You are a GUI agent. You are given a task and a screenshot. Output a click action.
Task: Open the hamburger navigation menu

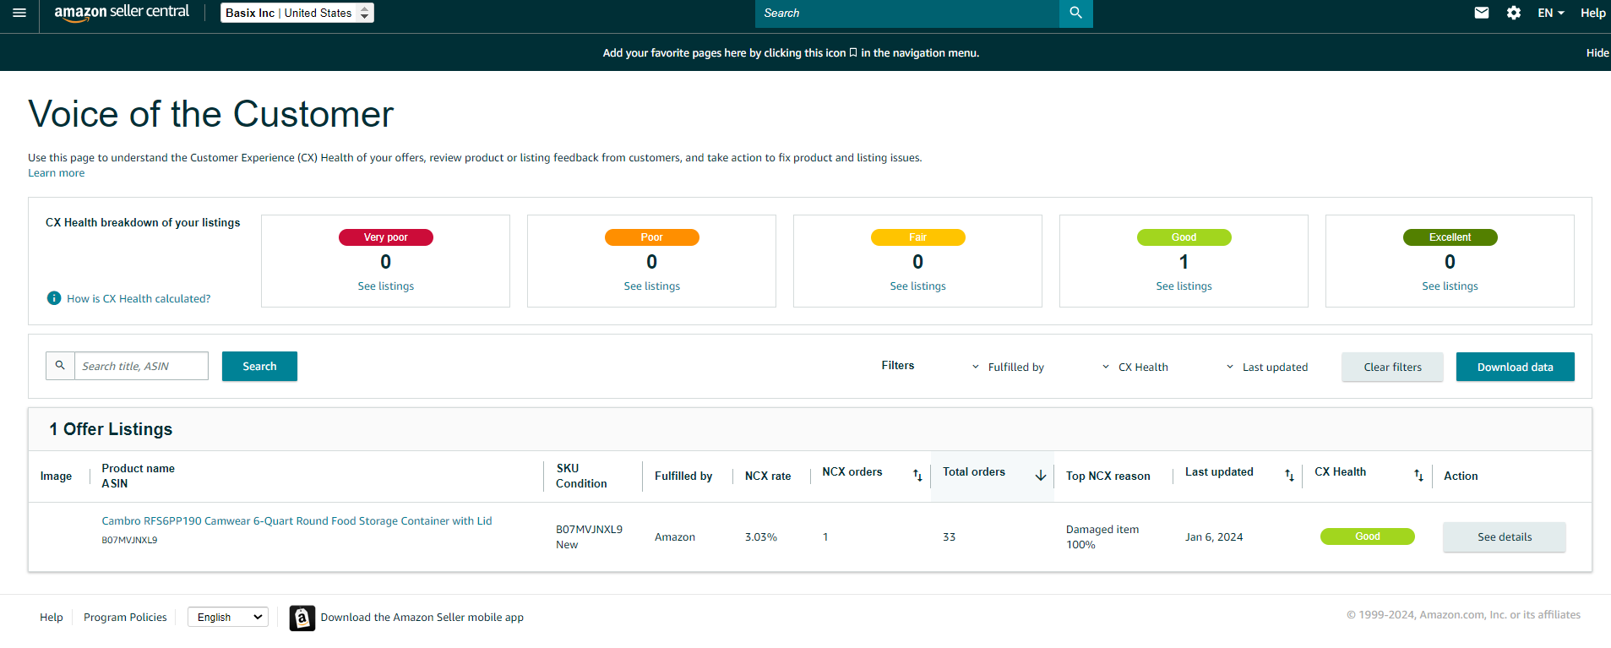(19, 13)
